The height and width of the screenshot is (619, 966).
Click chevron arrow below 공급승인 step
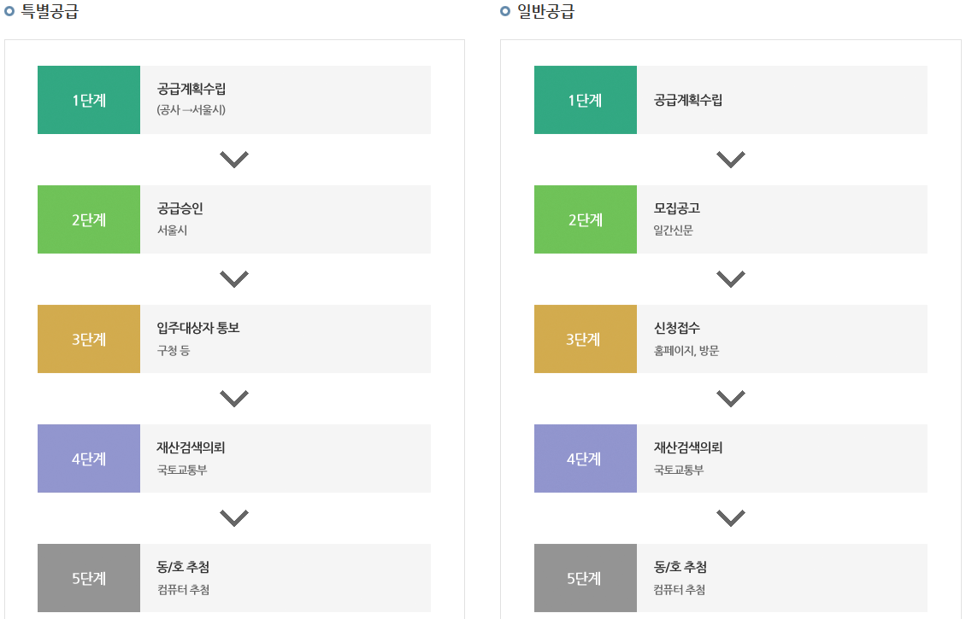pos(234,278)
